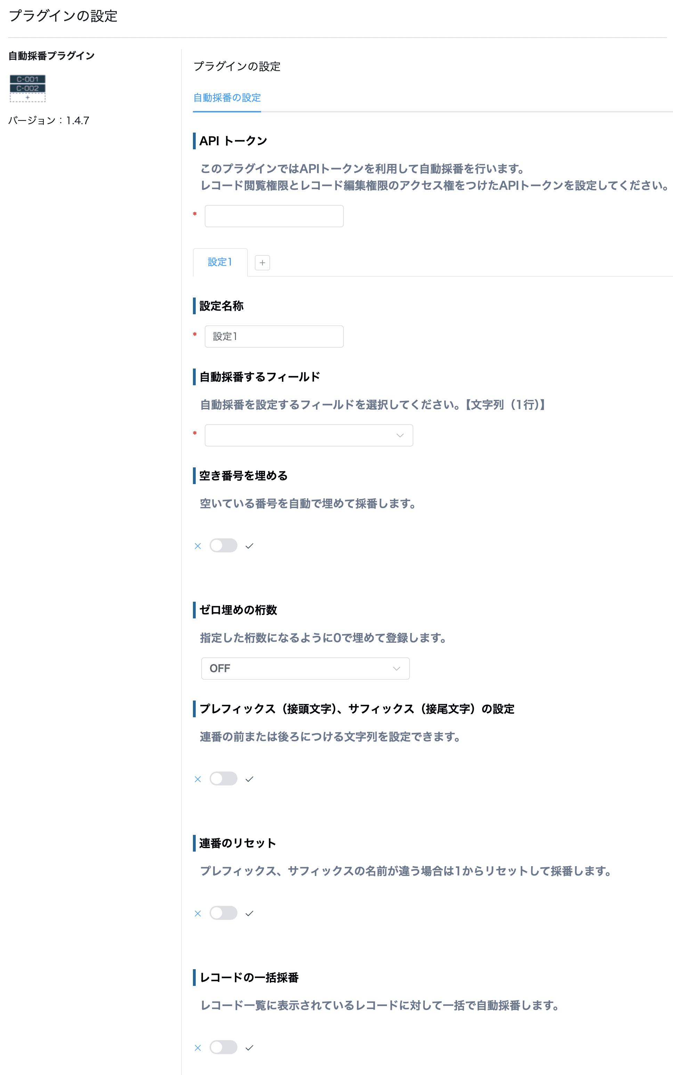Click checkmark icon beside 連番のリセット switch
This screenshot has width=673, height=1075.
[x=249, y=913]
